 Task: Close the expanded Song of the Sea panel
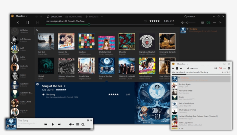click(x=38, y=84)
